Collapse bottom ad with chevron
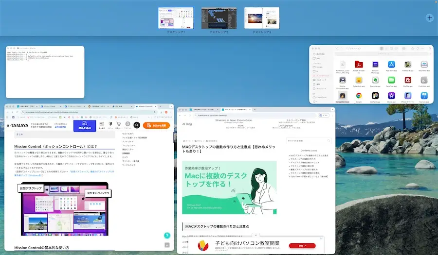438x255 pixels. pos(255,235)
